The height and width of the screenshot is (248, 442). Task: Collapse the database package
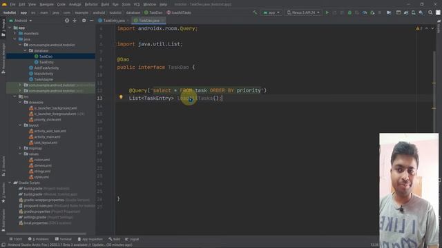click(x=25, y=50)
